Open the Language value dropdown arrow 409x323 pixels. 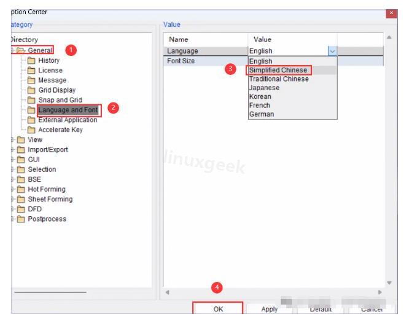(x=332, y=51)
